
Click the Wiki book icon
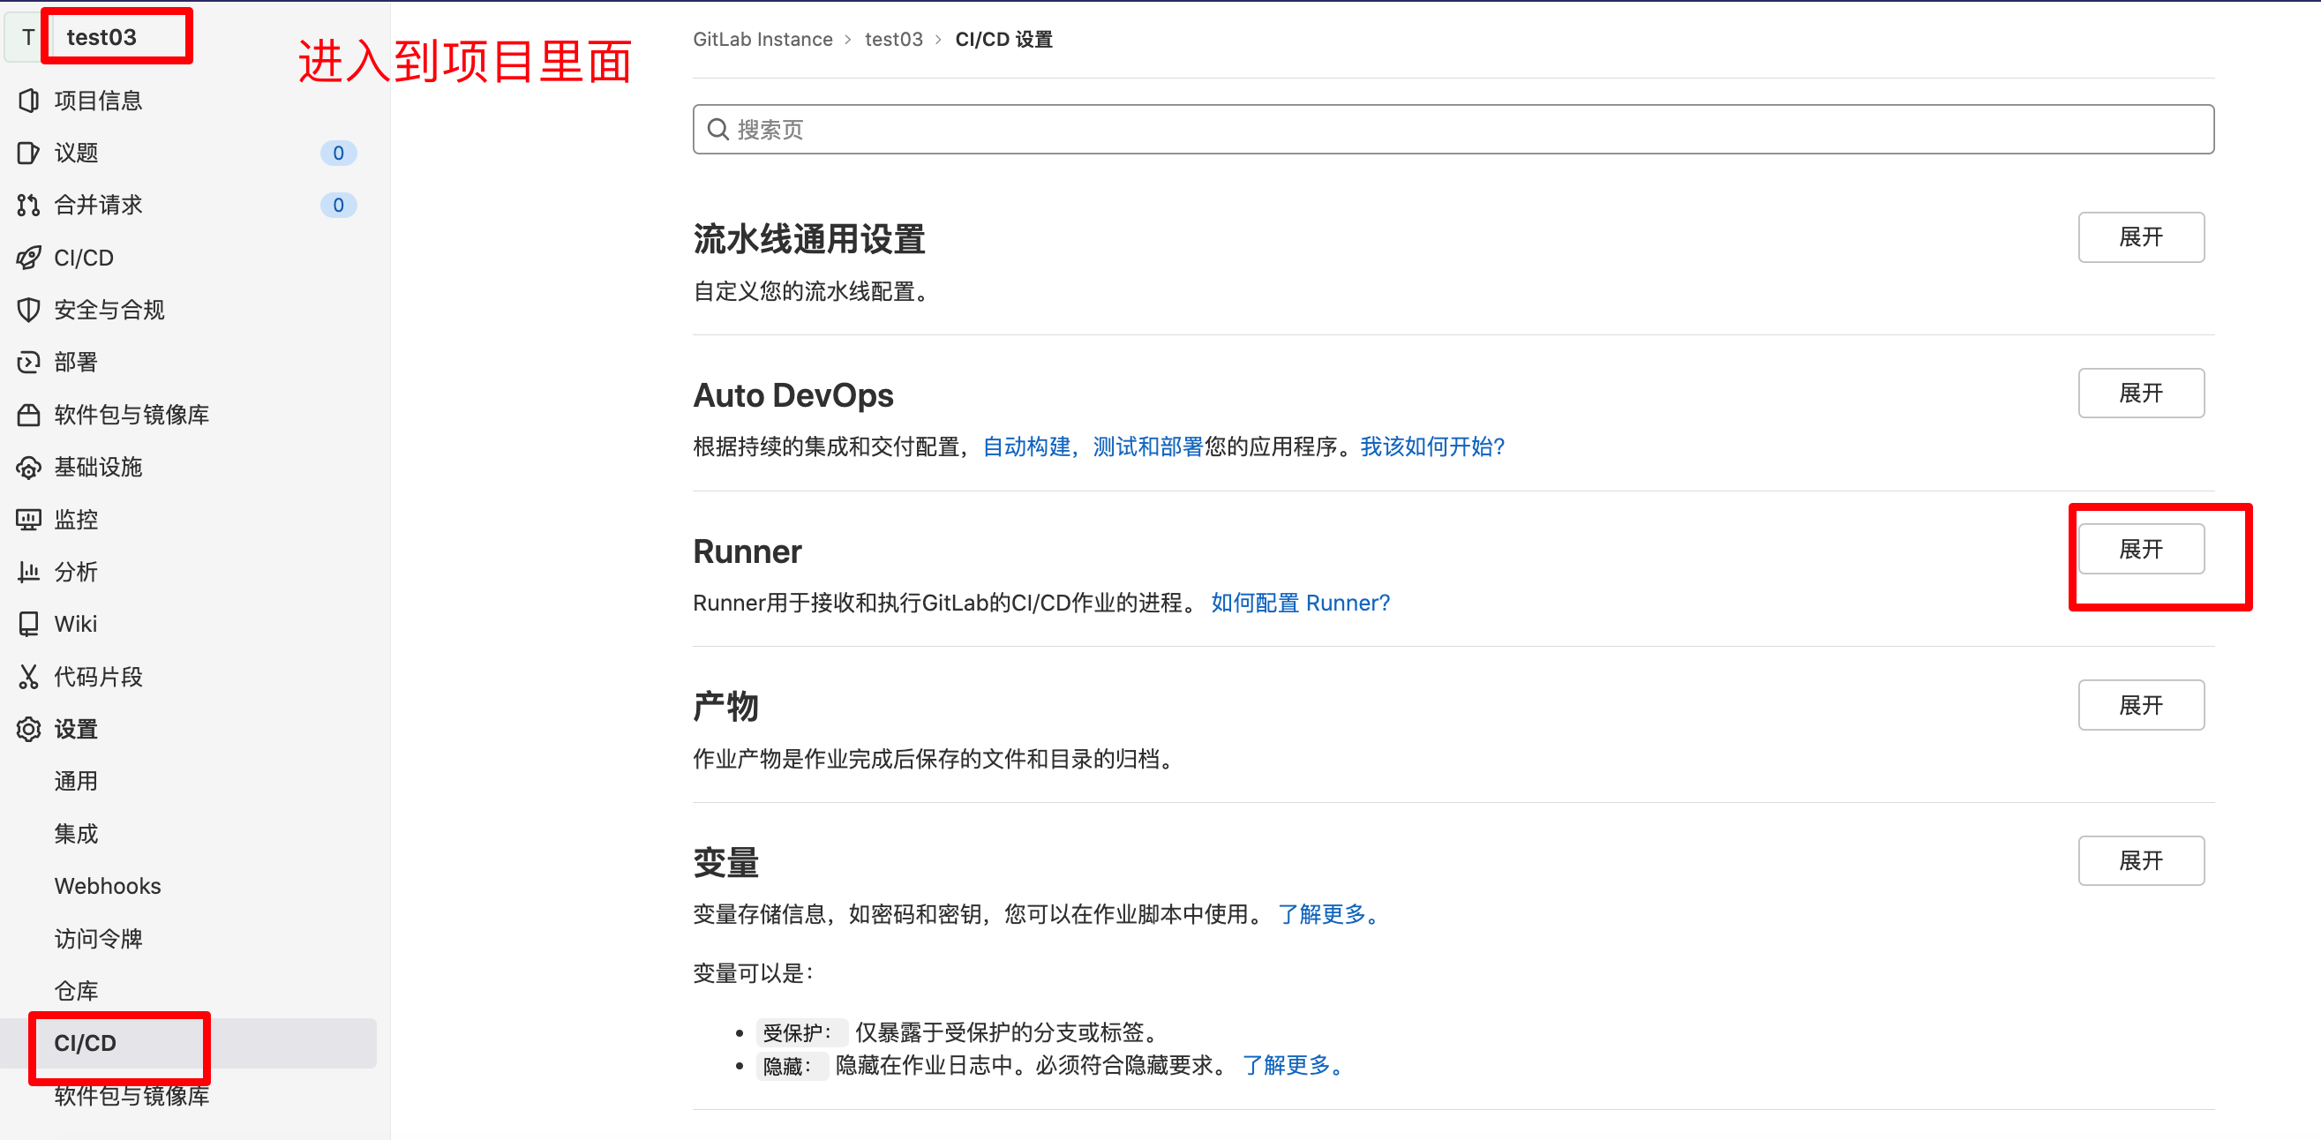coord(29,624)
